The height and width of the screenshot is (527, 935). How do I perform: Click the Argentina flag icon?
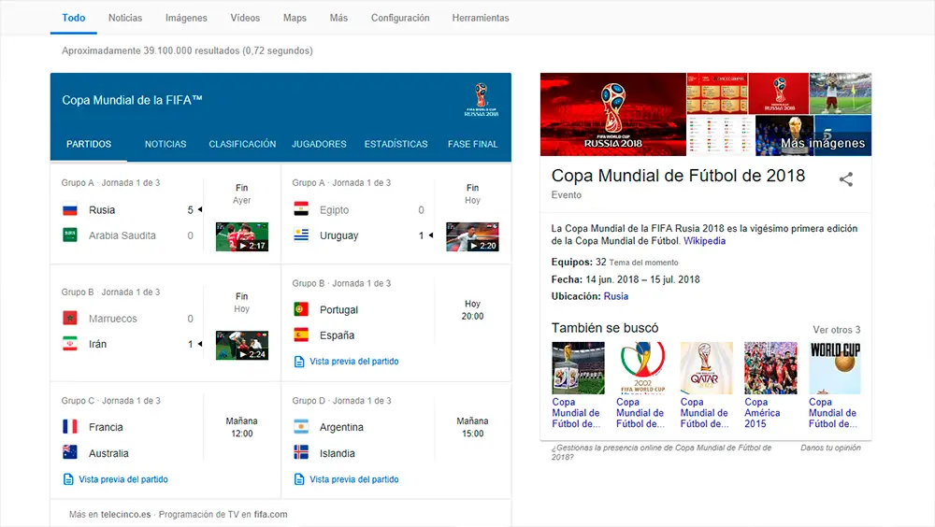click(x=301, y=427)
